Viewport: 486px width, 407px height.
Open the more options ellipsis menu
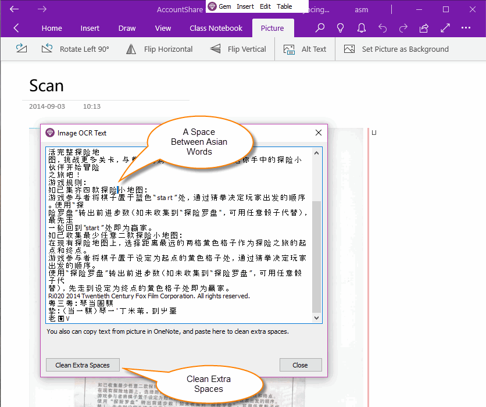tap(466, 28)
